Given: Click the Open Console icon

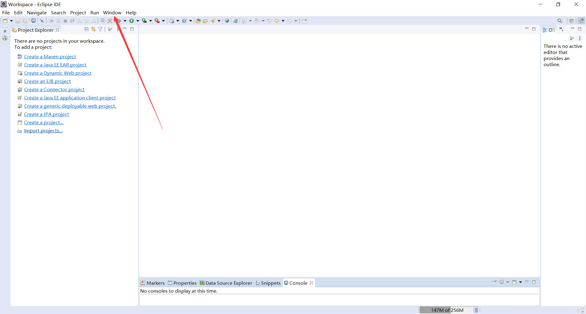Looking at the screenshot, I should coord(514,282).
